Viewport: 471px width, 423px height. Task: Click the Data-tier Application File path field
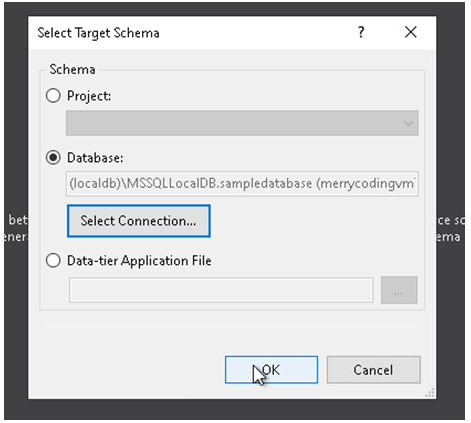coord(222,290)
